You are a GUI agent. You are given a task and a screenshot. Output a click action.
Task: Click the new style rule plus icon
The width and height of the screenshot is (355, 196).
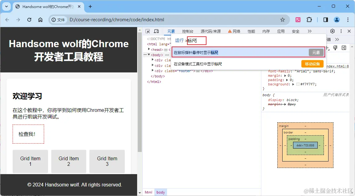pyautogui.click(x=328, y=48)
